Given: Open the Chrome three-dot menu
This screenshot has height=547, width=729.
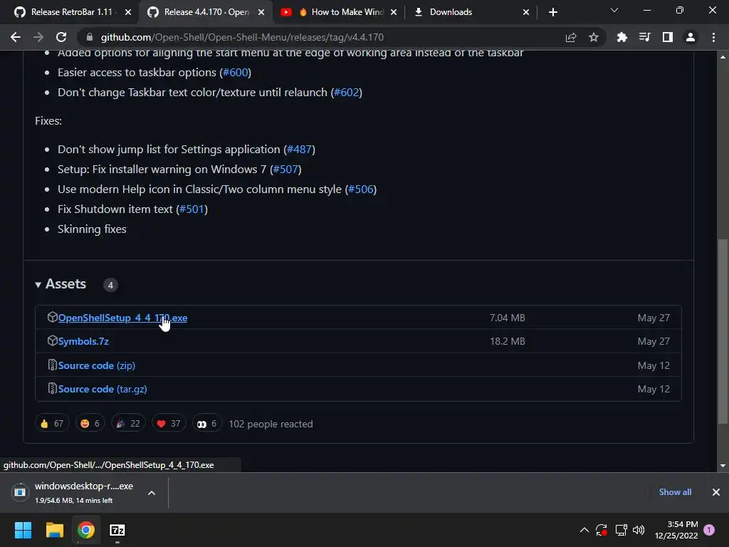Looking at the screenshot, I should coord(713,37).
